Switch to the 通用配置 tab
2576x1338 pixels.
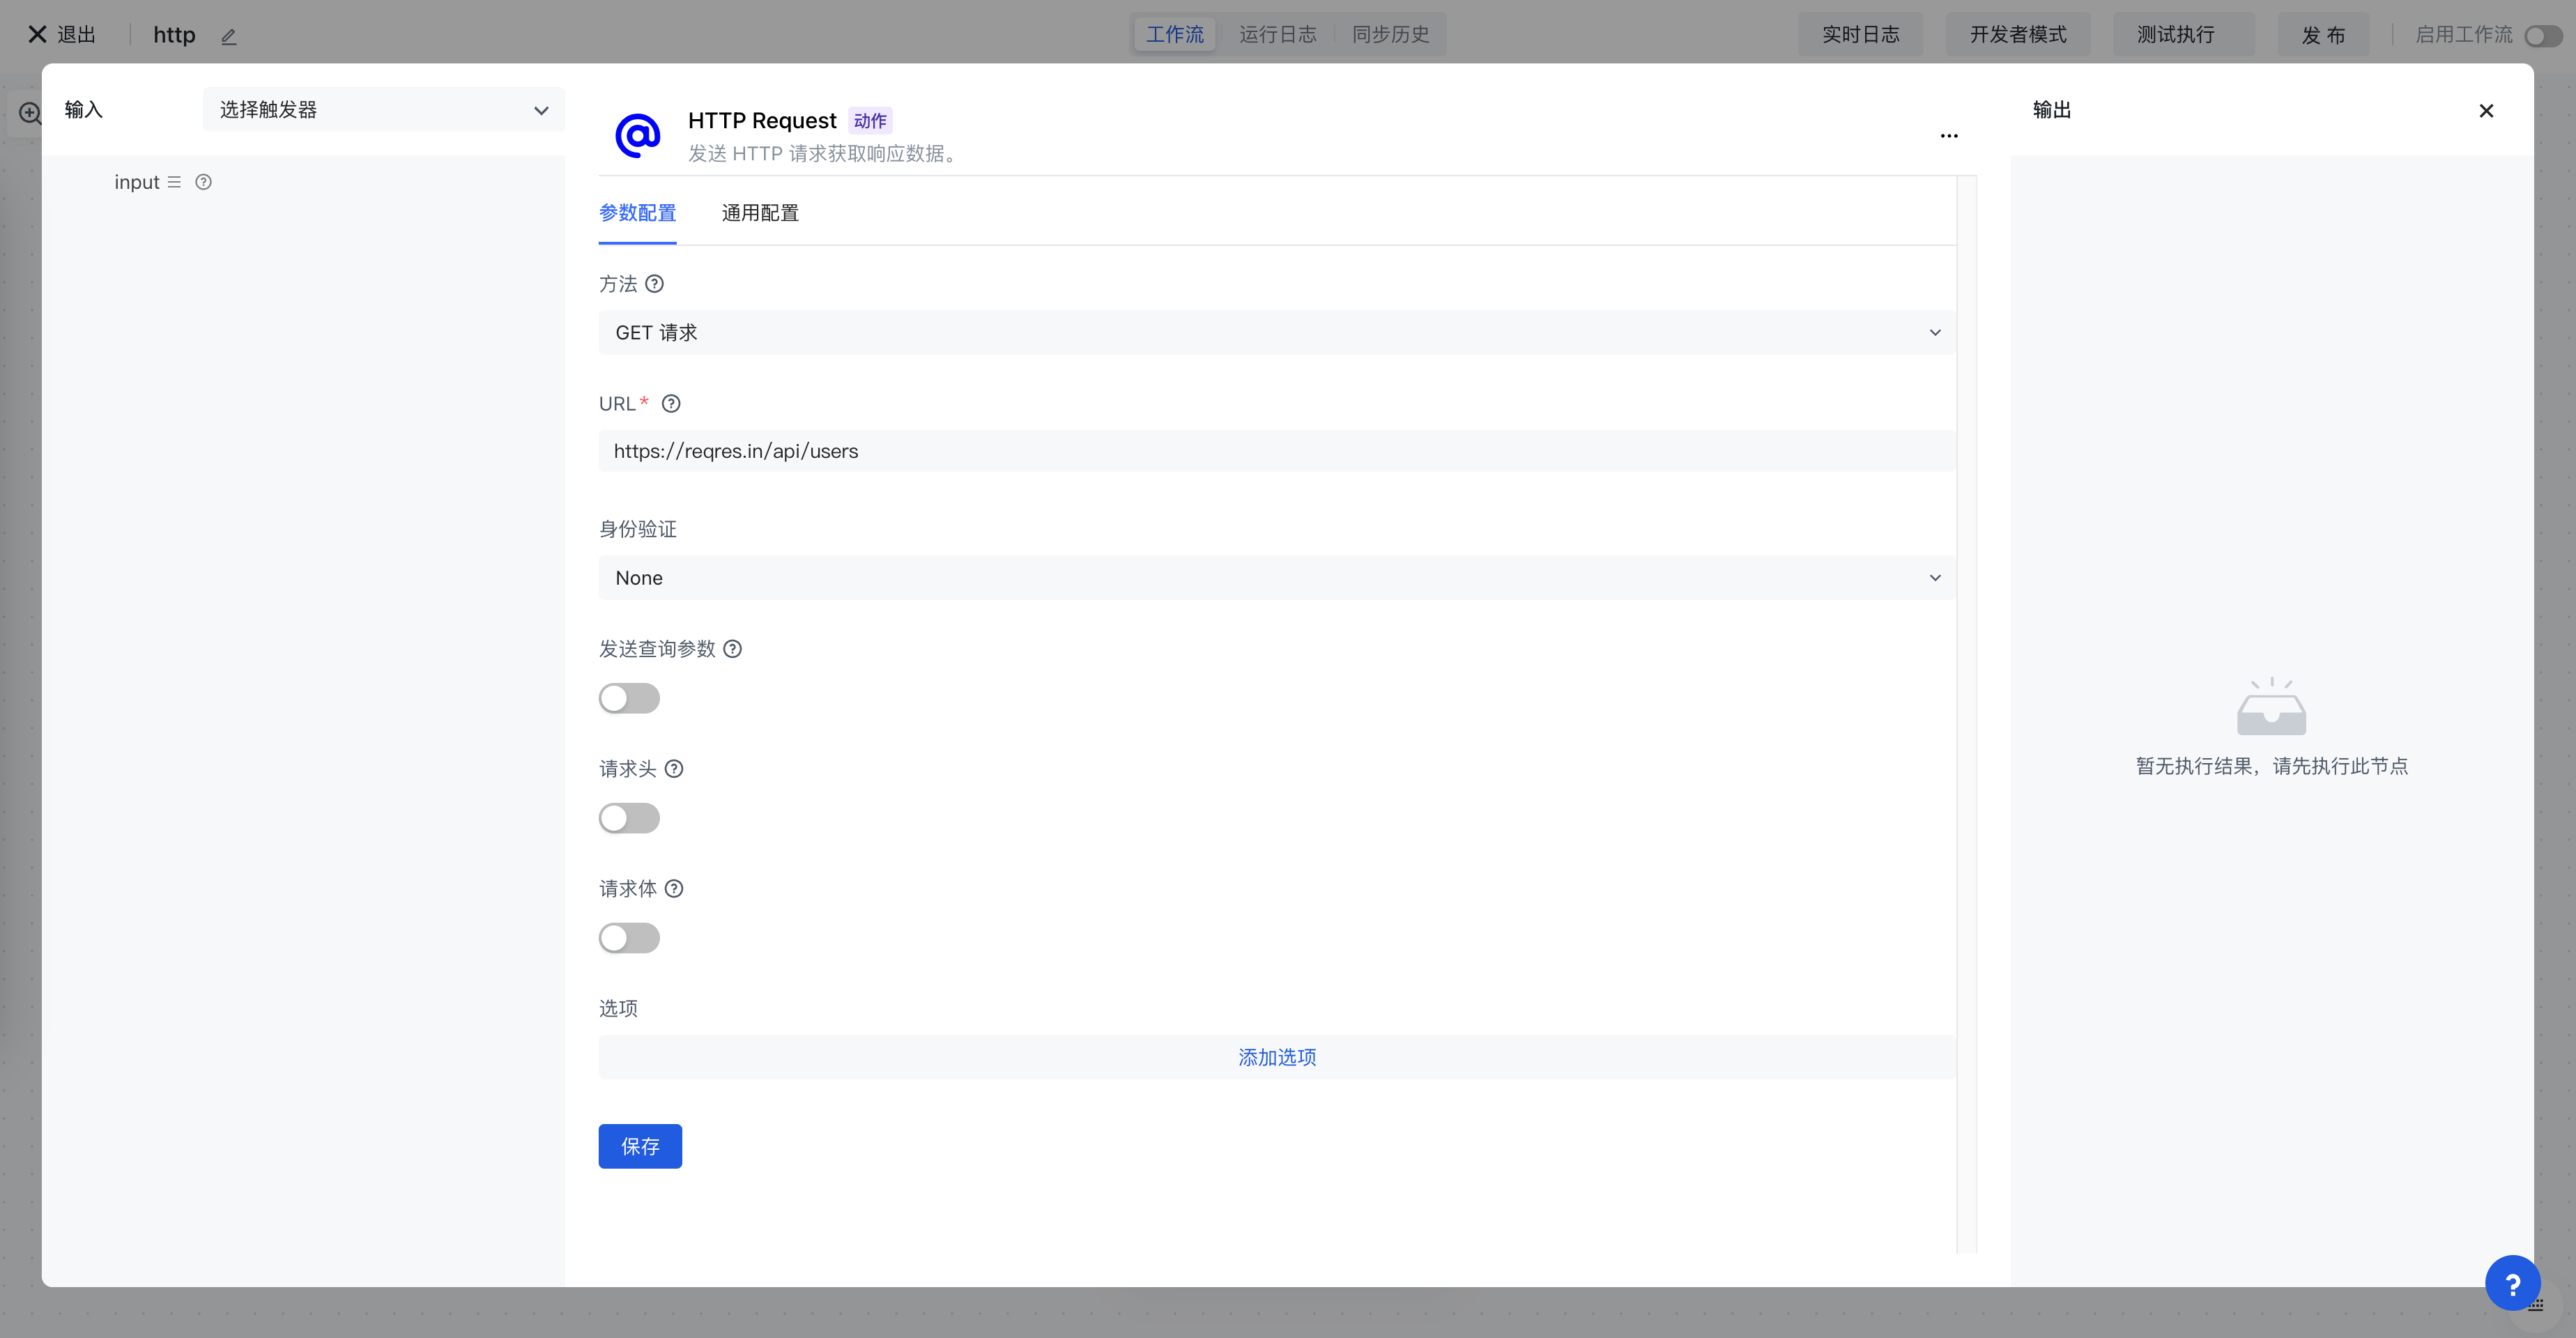tap(760, 213)
